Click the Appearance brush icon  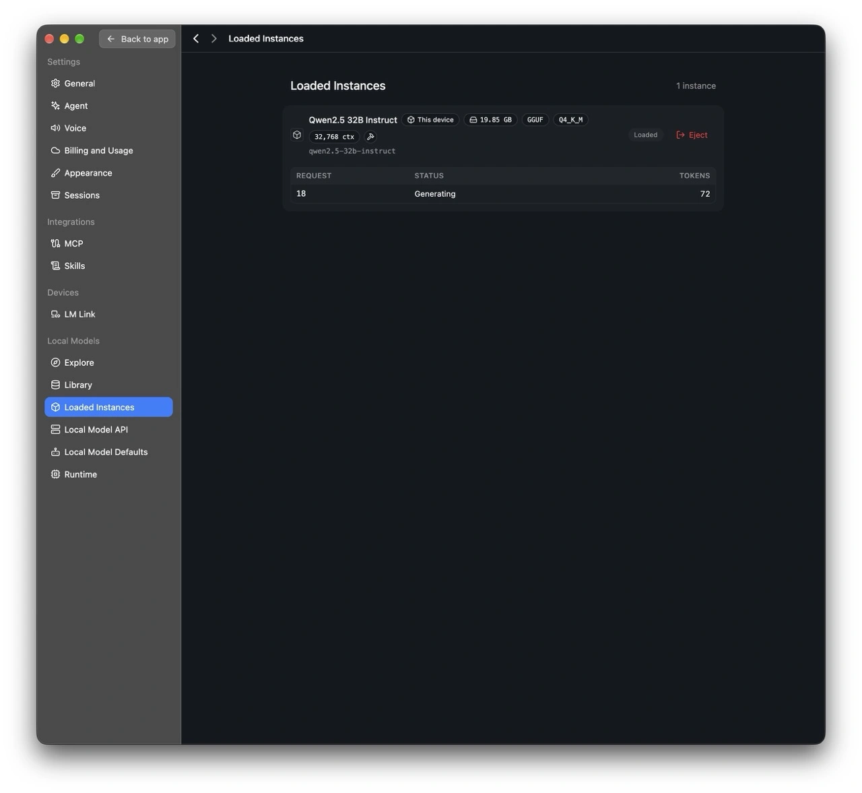pos(55,173)
